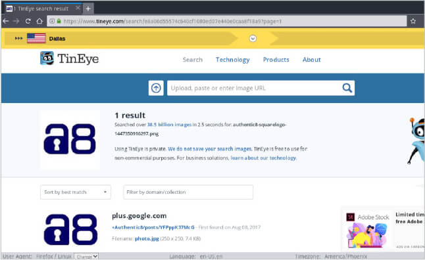Click the 'Filter by domain/collection' field

[x=188, y=192]
